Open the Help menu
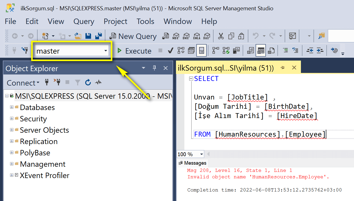The height and width of the screenshot is (201, 354). pyautogui.click(x=209, y=21)
